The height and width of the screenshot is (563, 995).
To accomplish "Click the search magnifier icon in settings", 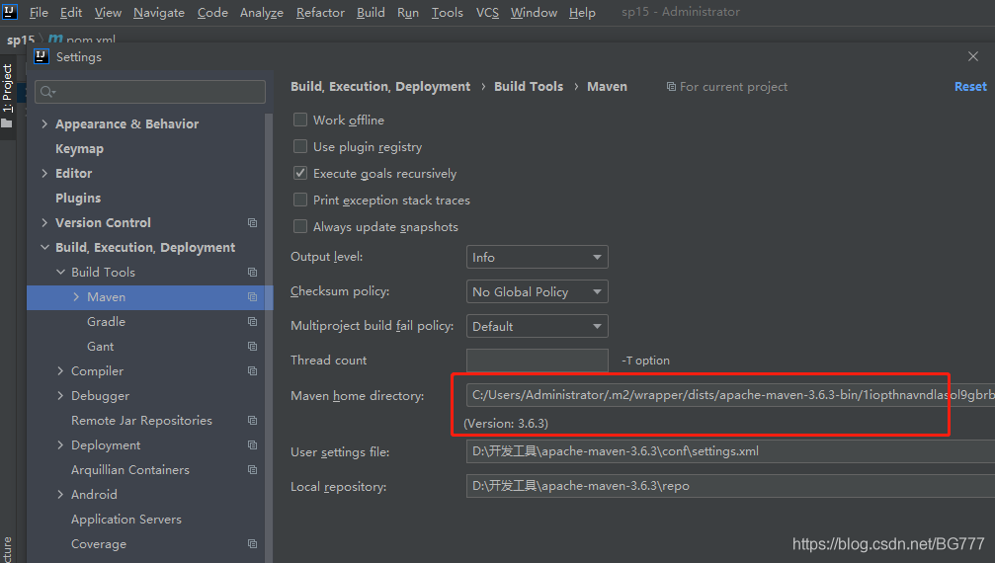I will (x=47, y=92).
